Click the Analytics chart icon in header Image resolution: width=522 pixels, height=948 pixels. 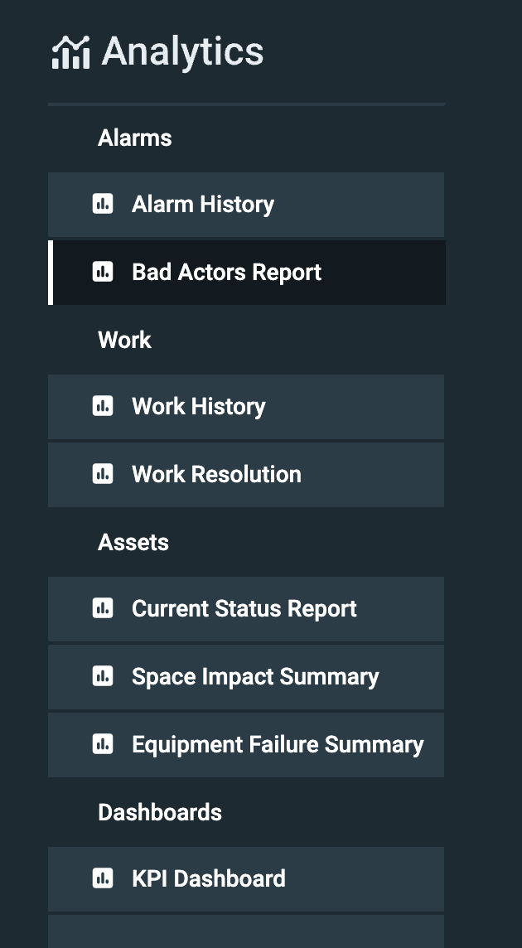[70, 52]
